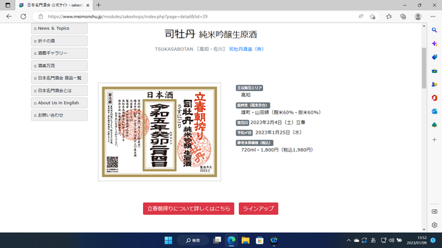The width and height of the screenshot is (442, 248).
Task: Follow the 司牡丹酒造(株) link
Action: pos(247,49)
